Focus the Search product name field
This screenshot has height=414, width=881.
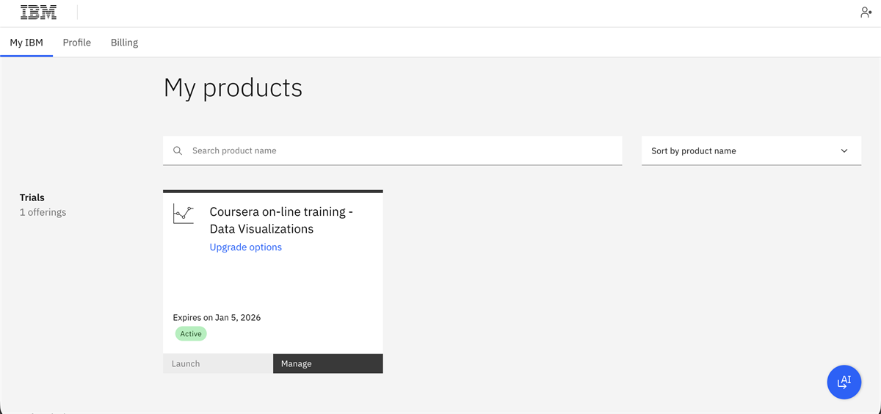click(404, 150)
